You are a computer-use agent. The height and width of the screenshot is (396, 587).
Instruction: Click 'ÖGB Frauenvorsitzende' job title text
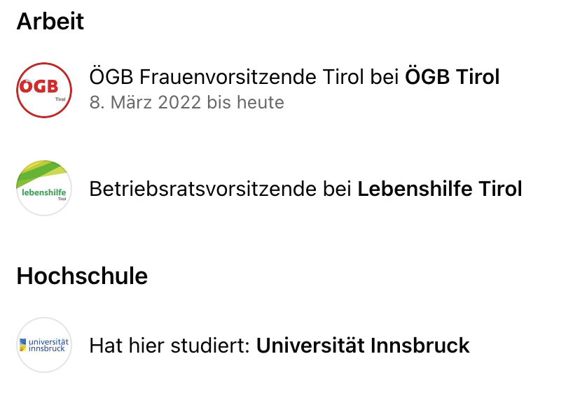point(203,77)
